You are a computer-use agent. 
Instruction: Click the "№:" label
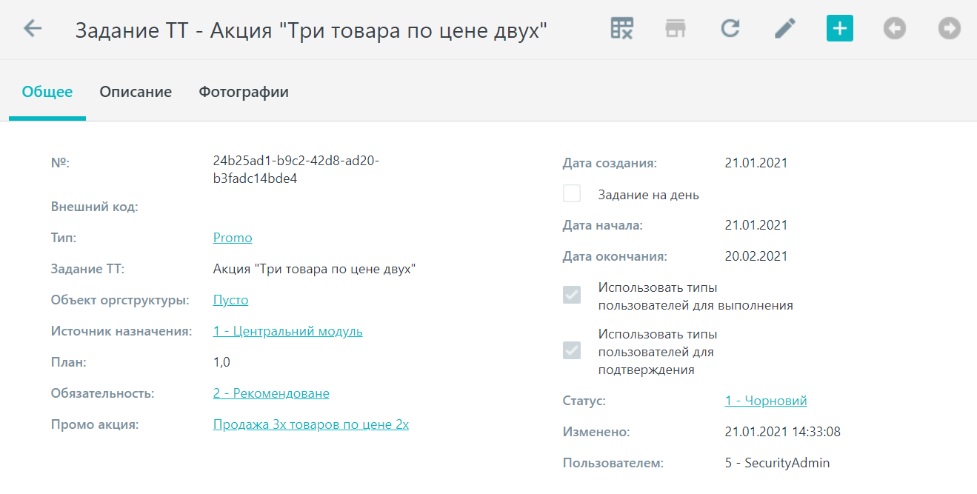(60, 162)
